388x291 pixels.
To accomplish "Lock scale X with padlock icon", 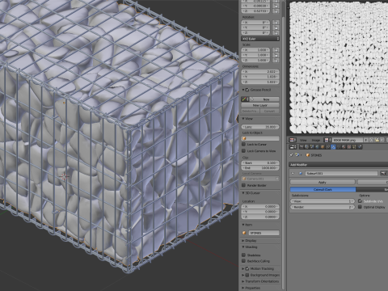I will tap(276, 50).
